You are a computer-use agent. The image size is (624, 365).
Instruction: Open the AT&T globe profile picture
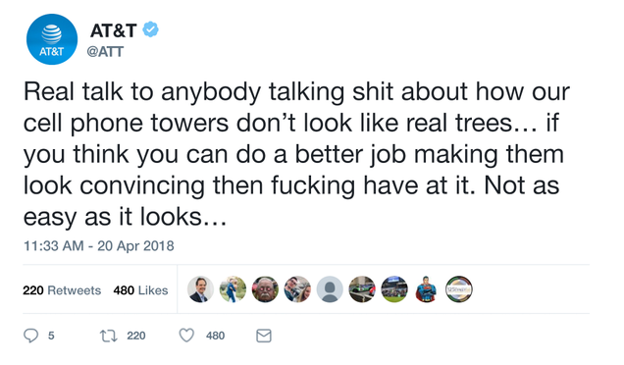(x=52, y=39)
